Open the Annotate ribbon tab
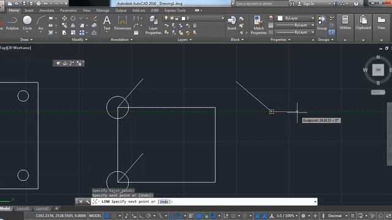 (47, 10)
